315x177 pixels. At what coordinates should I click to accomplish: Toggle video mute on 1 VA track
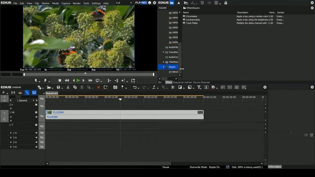click(36, 113)
